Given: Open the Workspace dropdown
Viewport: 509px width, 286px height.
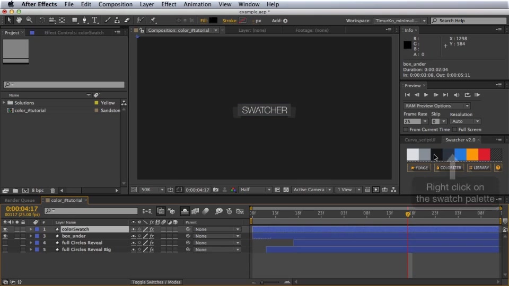Looking at the screenshot, I should (400, 21).
